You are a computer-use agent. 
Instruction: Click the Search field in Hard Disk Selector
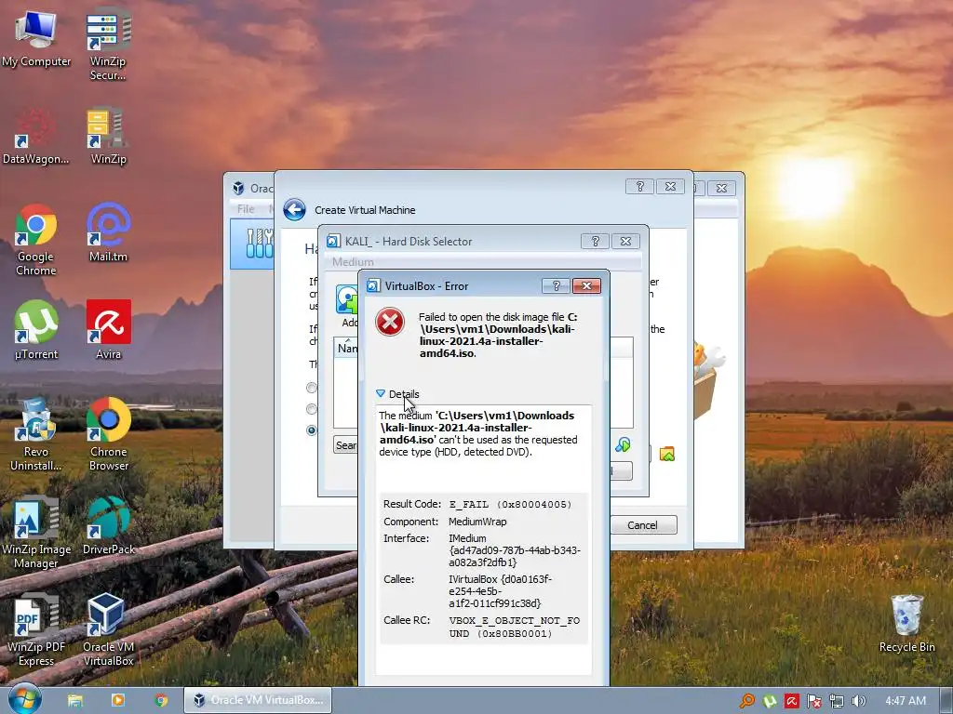point(346,445)
